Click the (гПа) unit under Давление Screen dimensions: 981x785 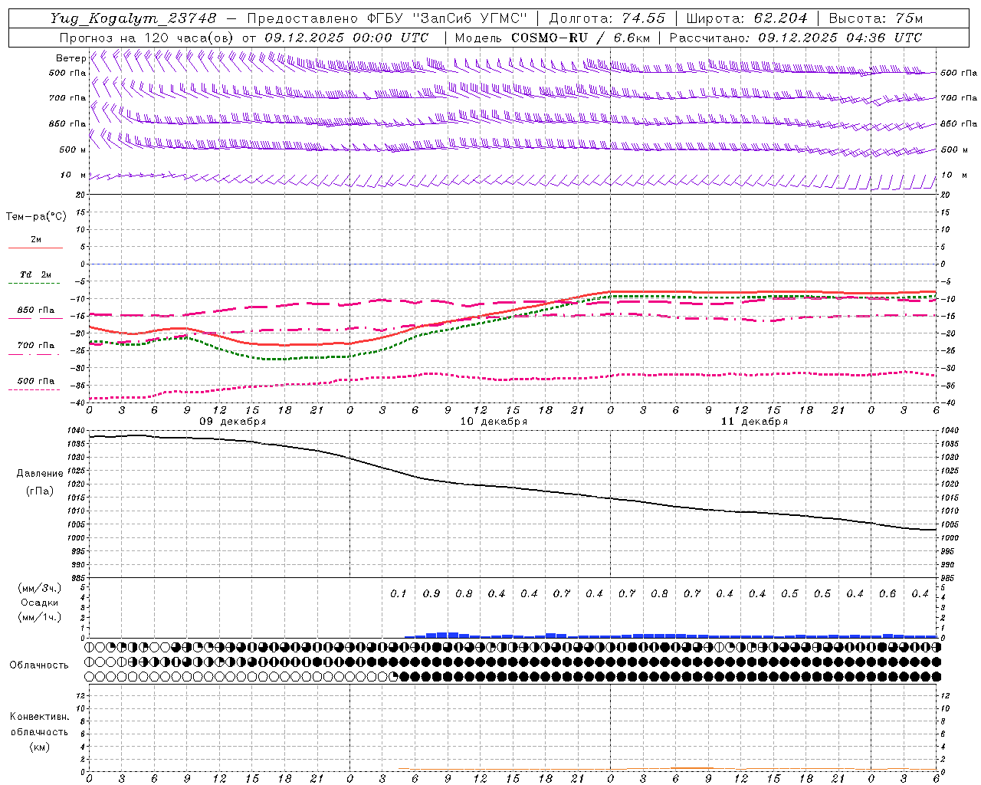pos(40,491)
